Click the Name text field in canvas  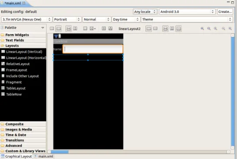tap(93, 49)
